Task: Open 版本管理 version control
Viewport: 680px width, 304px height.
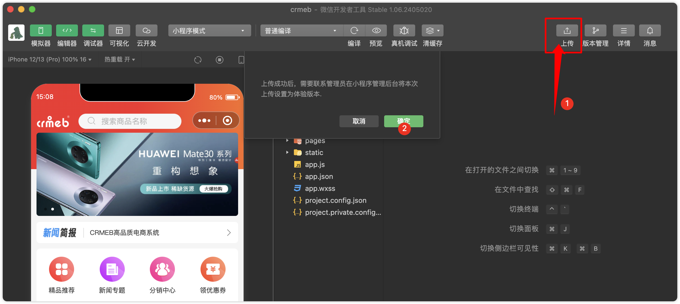Action: pyautogui.click(x=596, y=30)
